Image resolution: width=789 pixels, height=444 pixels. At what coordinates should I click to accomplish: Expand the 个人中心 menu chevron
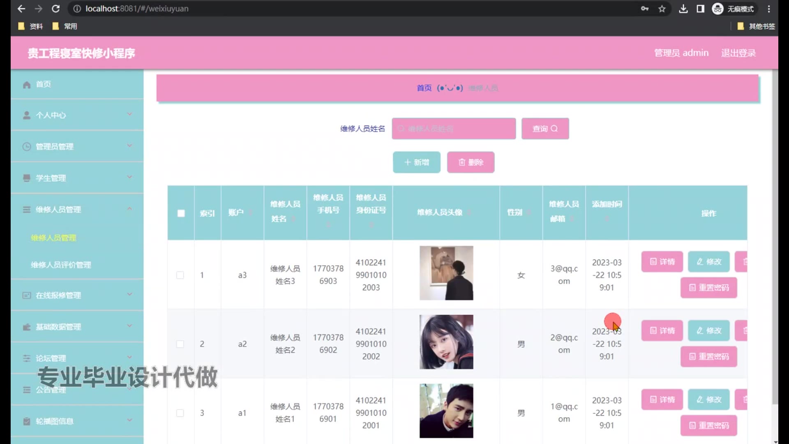pyautogui.click(x=129, y=114)
